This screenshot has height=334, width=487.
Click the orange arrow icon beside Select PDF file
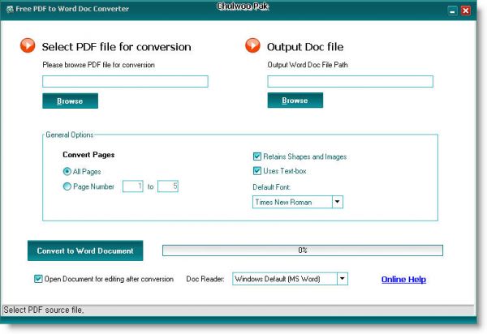[28, 45]
